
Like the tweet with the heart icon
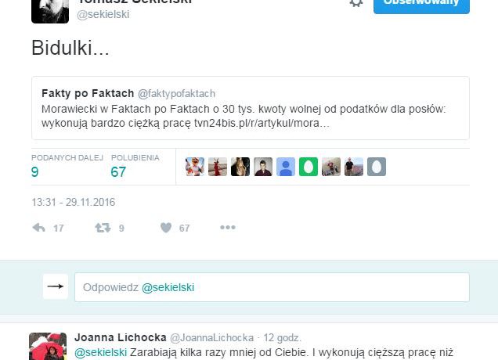point(166,228)
